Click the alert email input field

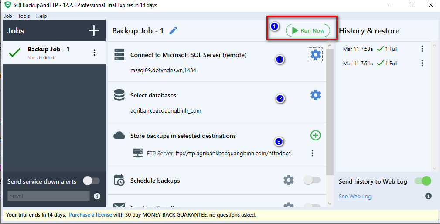pyautogui.click(x=48, y=196)
